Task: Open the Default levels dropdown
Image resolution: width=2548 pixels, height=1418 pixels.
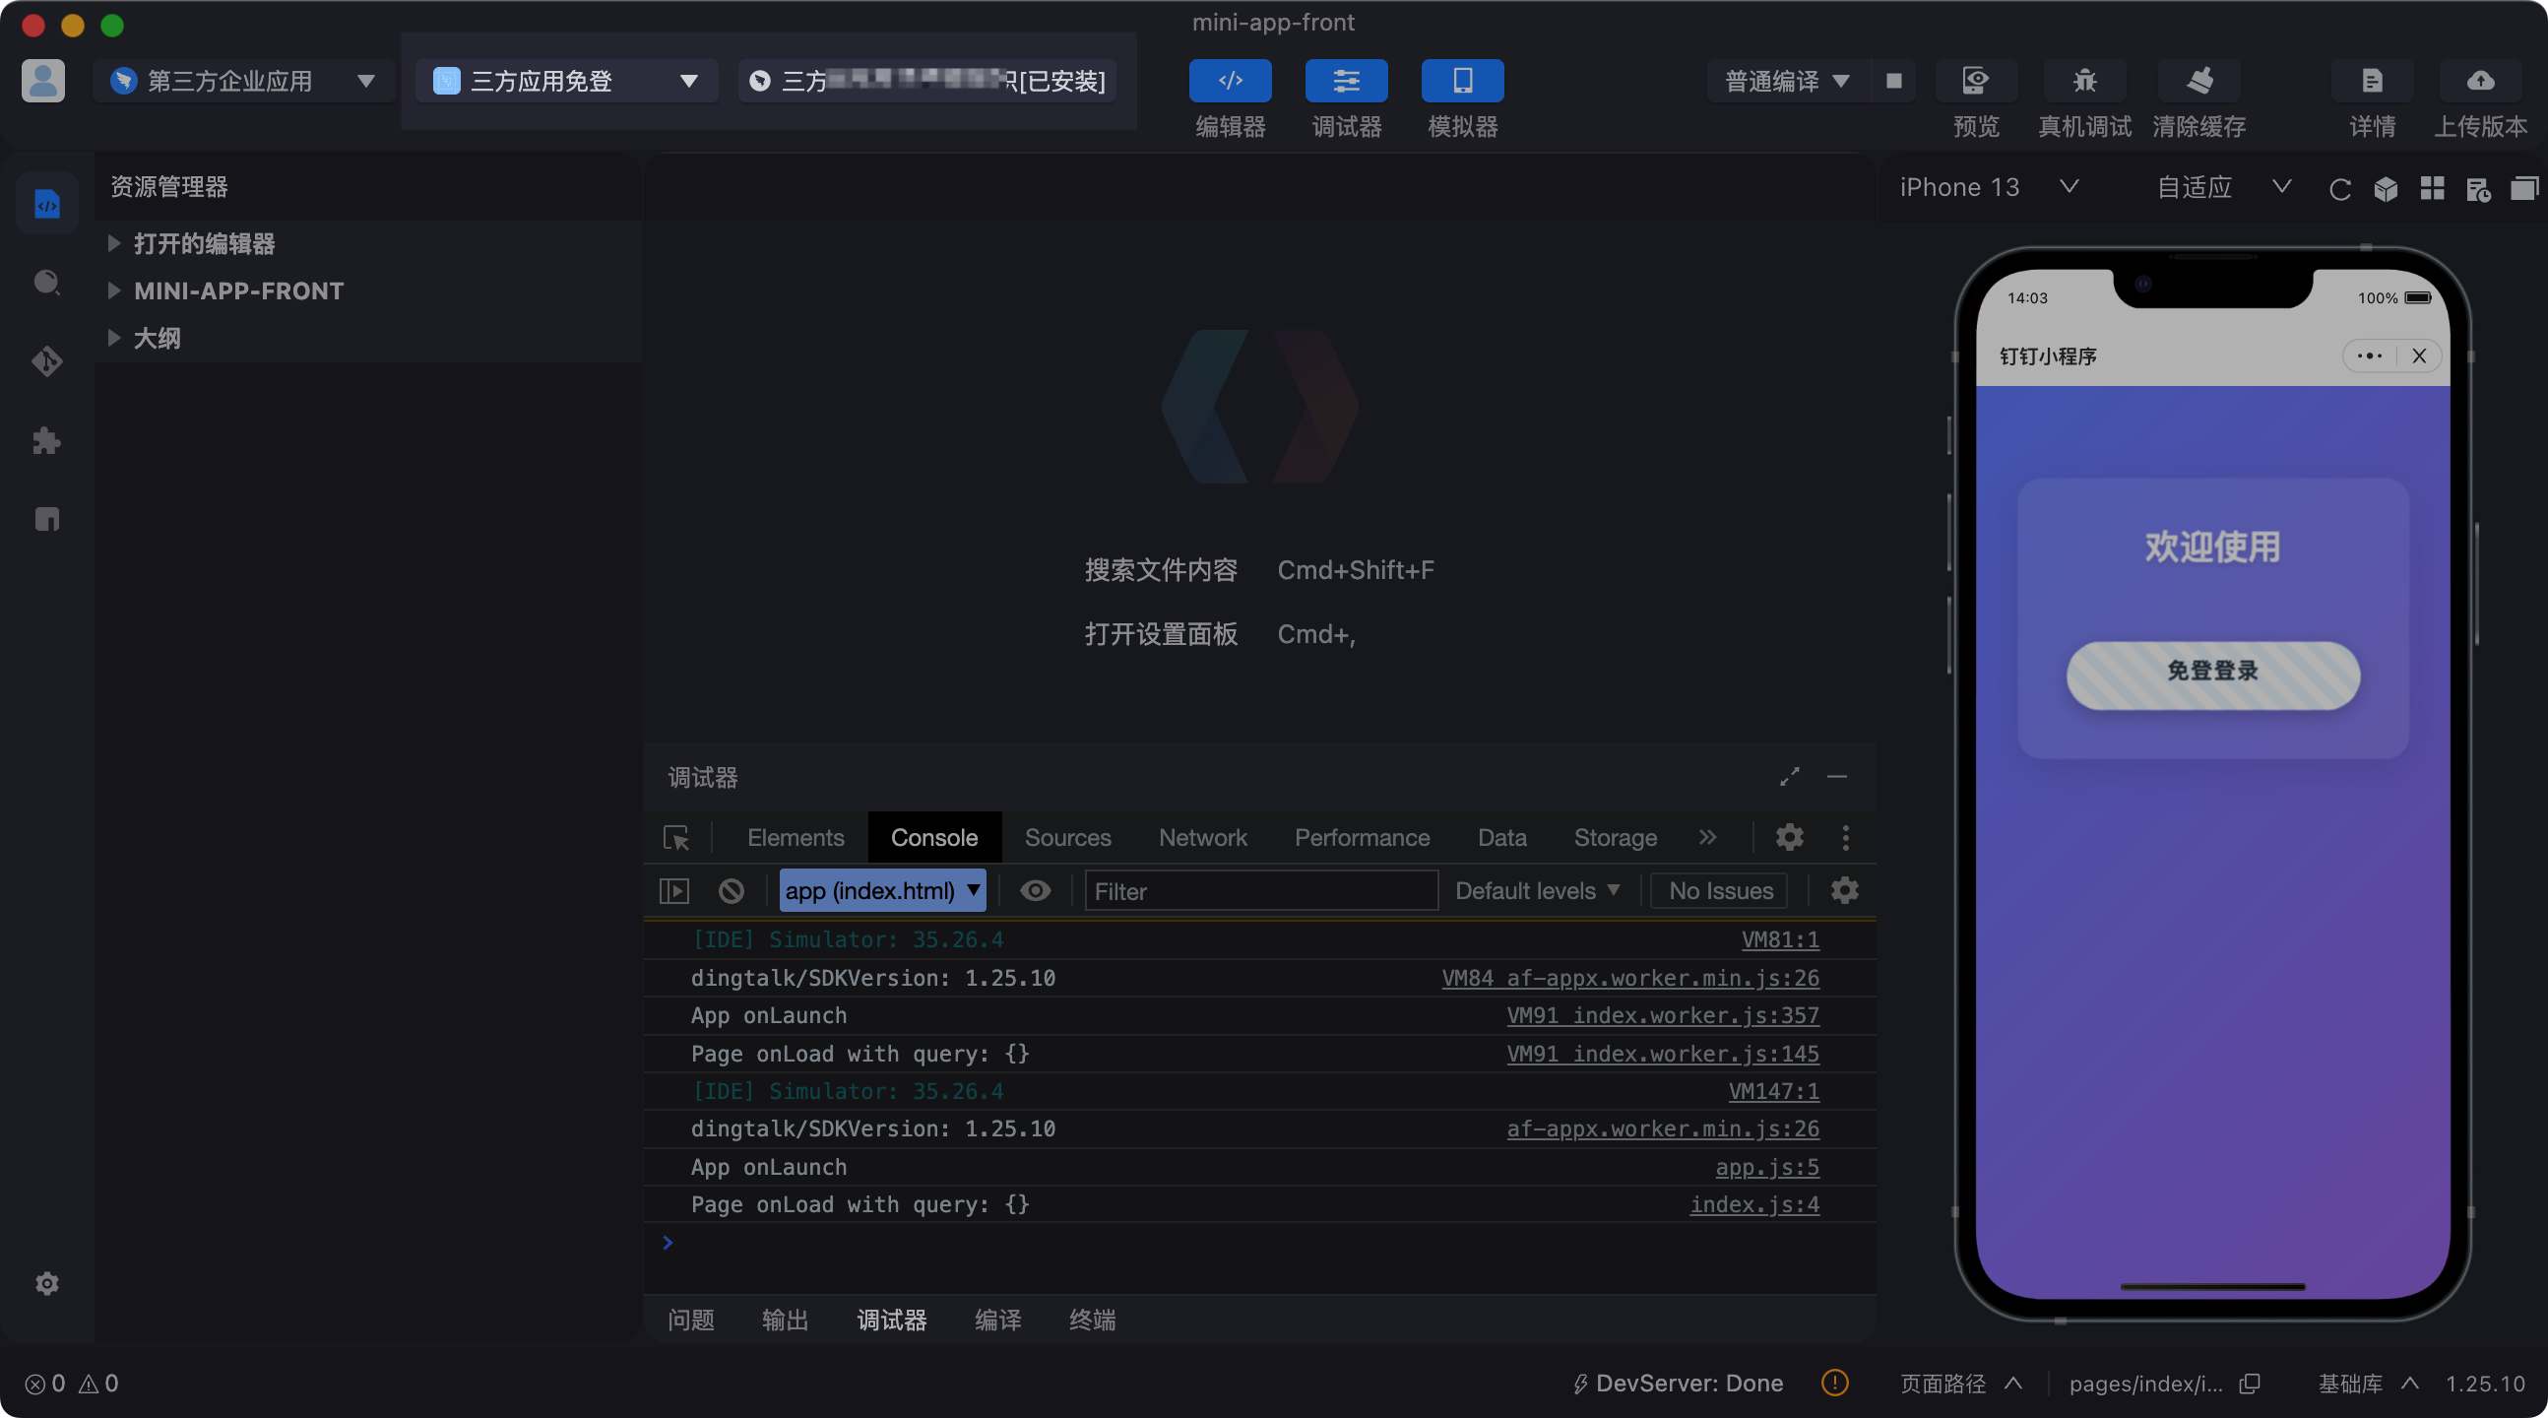Action: tap(1537, 890)
